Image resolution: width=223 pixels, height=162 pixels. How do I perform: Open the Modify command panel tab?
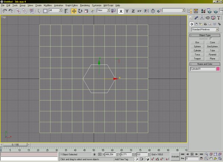tap(196, 17)
